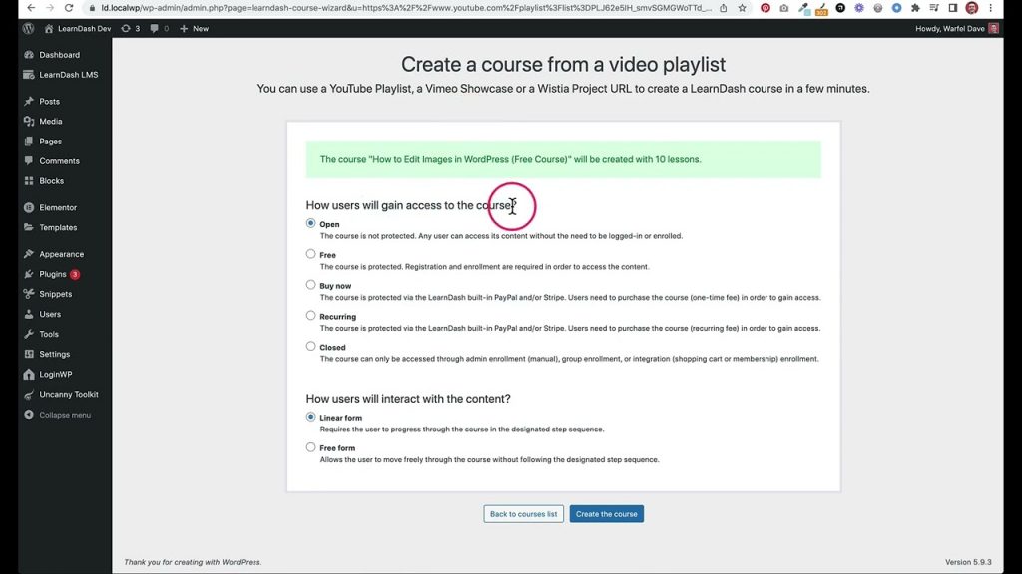Open the New content dropdown
1022x574 pixels.
coord(194,29)
